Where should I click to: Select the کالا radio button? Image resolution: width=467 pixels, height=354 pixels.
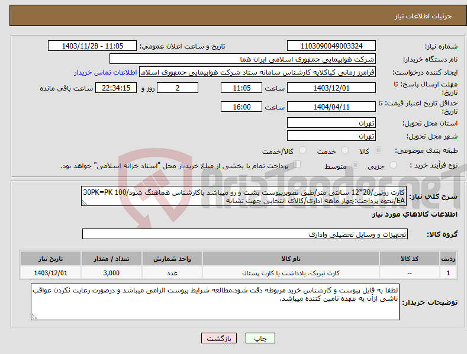pos(378,150)
